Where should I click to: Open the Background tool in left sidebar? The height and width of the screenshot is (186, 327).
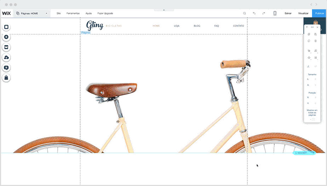6,27
